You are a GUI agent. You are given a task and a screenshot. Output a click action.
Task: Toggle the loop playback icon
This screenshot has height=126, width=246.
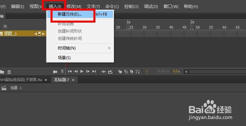click(x=110, y=72)
